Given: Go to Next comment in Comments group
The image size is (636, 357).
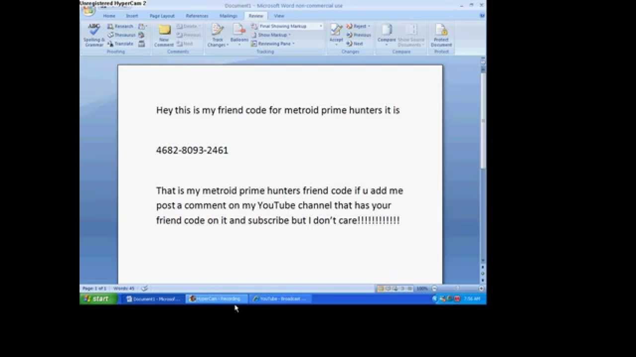Looking at the screenshot, I should pyautogui.click(x=185, y=44).
